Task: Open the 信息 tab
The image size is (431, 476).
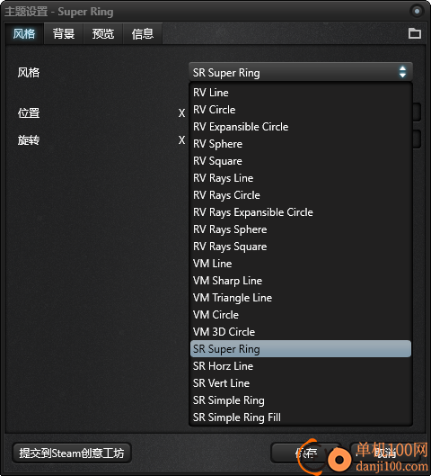Action: 143,33
